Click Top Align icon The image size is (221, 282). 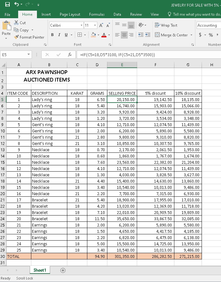point(117,24)
